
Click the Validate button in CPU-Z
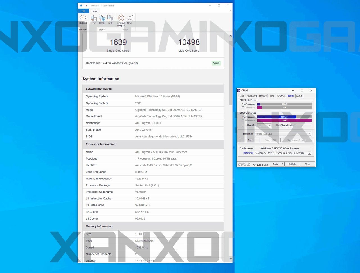[292, 164]
